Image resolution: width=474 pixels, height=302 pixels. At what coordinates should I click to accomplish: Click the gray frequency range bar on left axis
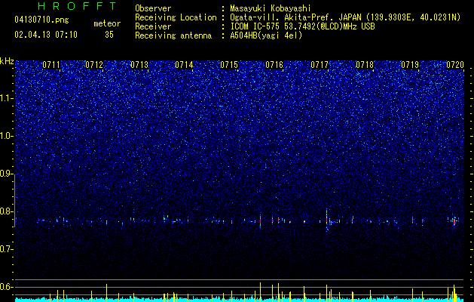(x=14, y=201)
